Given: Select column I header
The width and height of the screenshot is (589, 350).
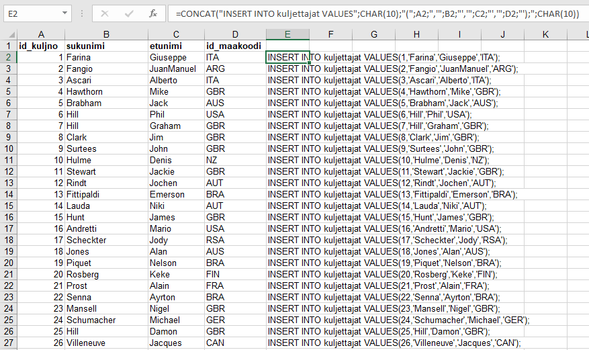Looking at the screenshot, I should [x=459, y=34].
